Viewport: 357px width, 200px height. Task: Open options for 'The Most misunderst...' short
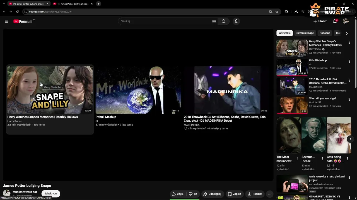pos(297,159)
